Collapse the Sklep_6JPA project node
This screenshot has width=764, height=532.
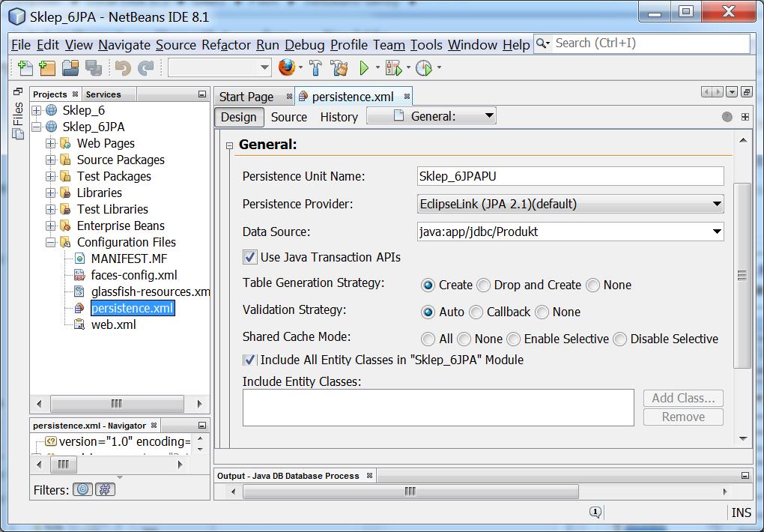[37, 127]
